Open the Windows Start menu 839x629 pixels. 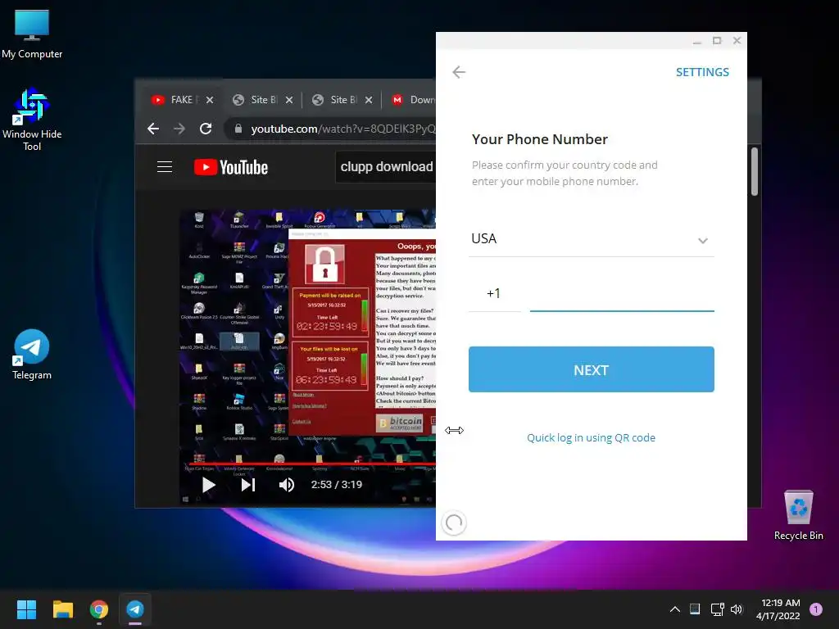26,609
